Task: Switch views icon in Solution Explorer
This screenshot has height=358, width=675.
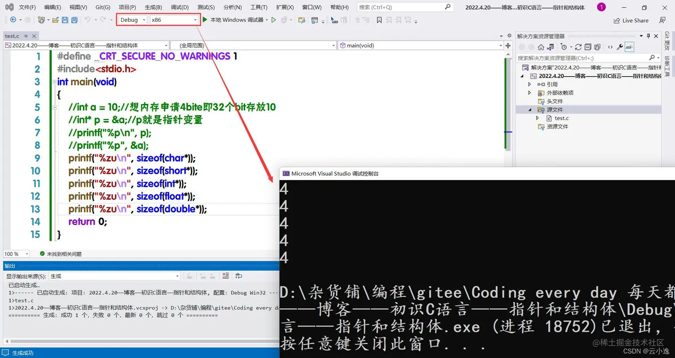Action: click(x=550, y=47)
